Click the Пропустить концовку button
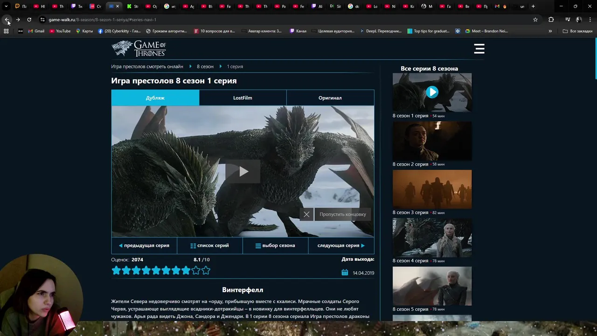This screenshot has width=597, height=336. (x=343, y=214)
